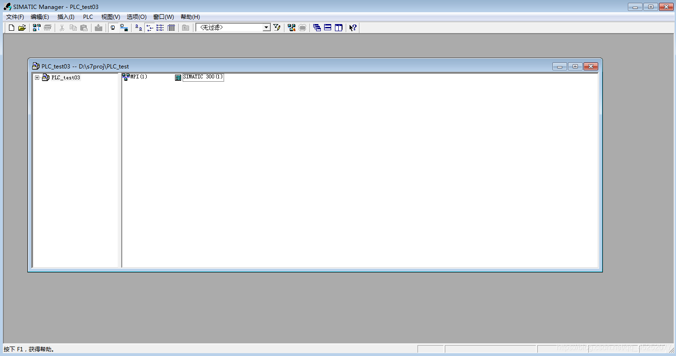This screenshot has height=356, width=676.
Task: Tile windows horizontally via the toolbar
Action: point(328,28)
